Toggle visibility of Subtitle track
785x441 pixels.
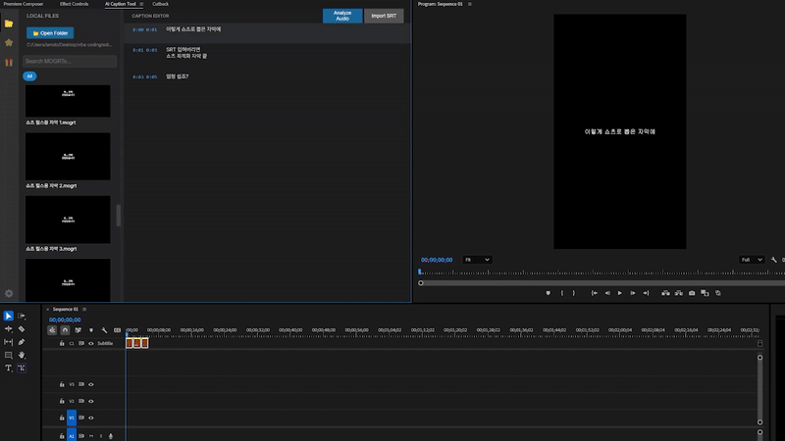click(90, 343)
